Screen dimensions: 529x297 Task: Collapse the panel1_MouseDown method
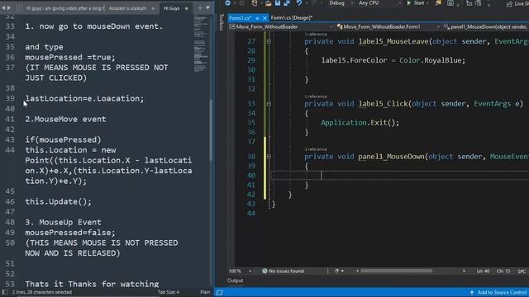pos(269,157)
